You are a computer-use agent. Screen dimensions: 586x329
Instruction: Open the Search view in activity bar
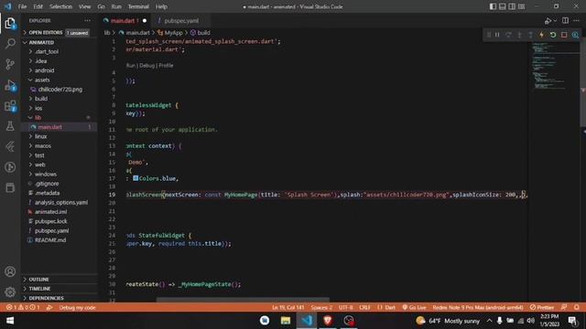coord(10,44)
